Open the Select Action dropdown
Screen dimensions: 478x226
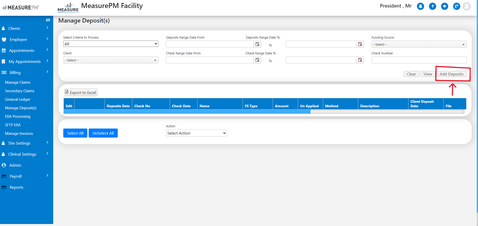196,133
